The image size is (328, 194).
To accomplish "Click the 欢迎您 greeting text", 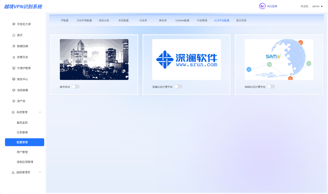I will click(x=305, y=6).
